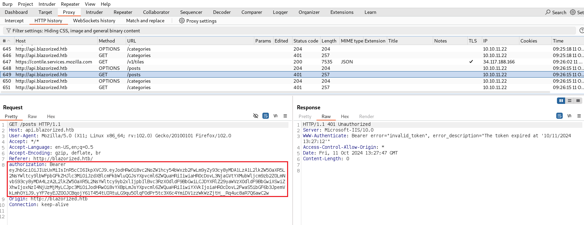Open the Proxy settings gear
584x225 pixels.
click(x=182, y=21)
